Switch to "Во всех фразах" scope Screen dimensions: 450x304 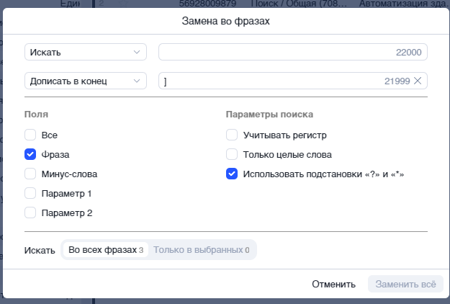[105, 250]
